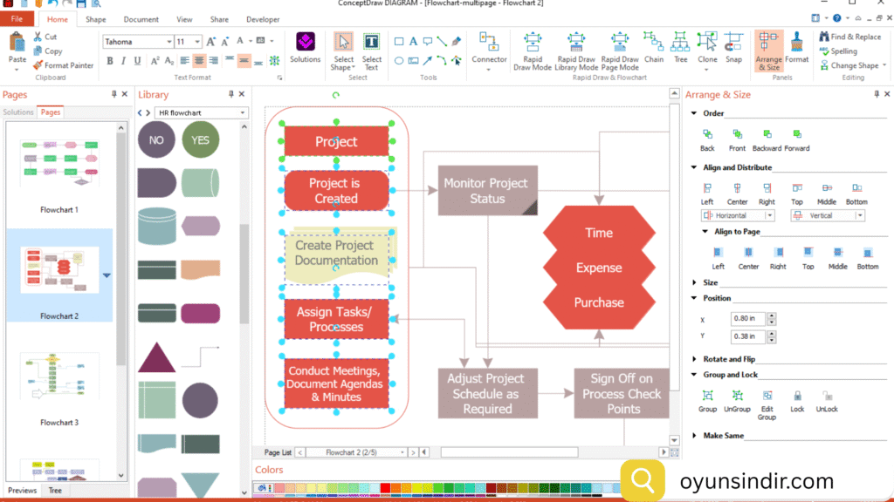Bring shape to Front in Order section
894x502 pixels.
[x=737, y=135]
